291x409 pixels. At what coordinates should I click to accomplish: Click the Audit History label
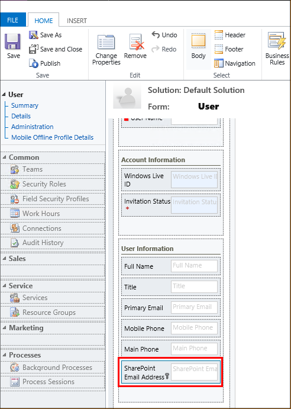click(43, 243)
